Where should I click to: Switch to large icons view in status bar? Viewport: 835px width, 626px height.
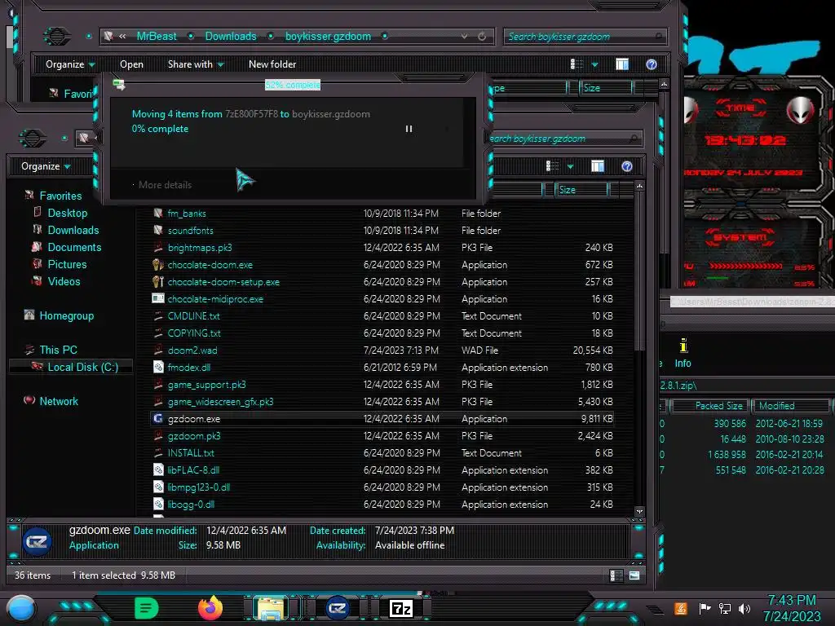tap(634, 575)
